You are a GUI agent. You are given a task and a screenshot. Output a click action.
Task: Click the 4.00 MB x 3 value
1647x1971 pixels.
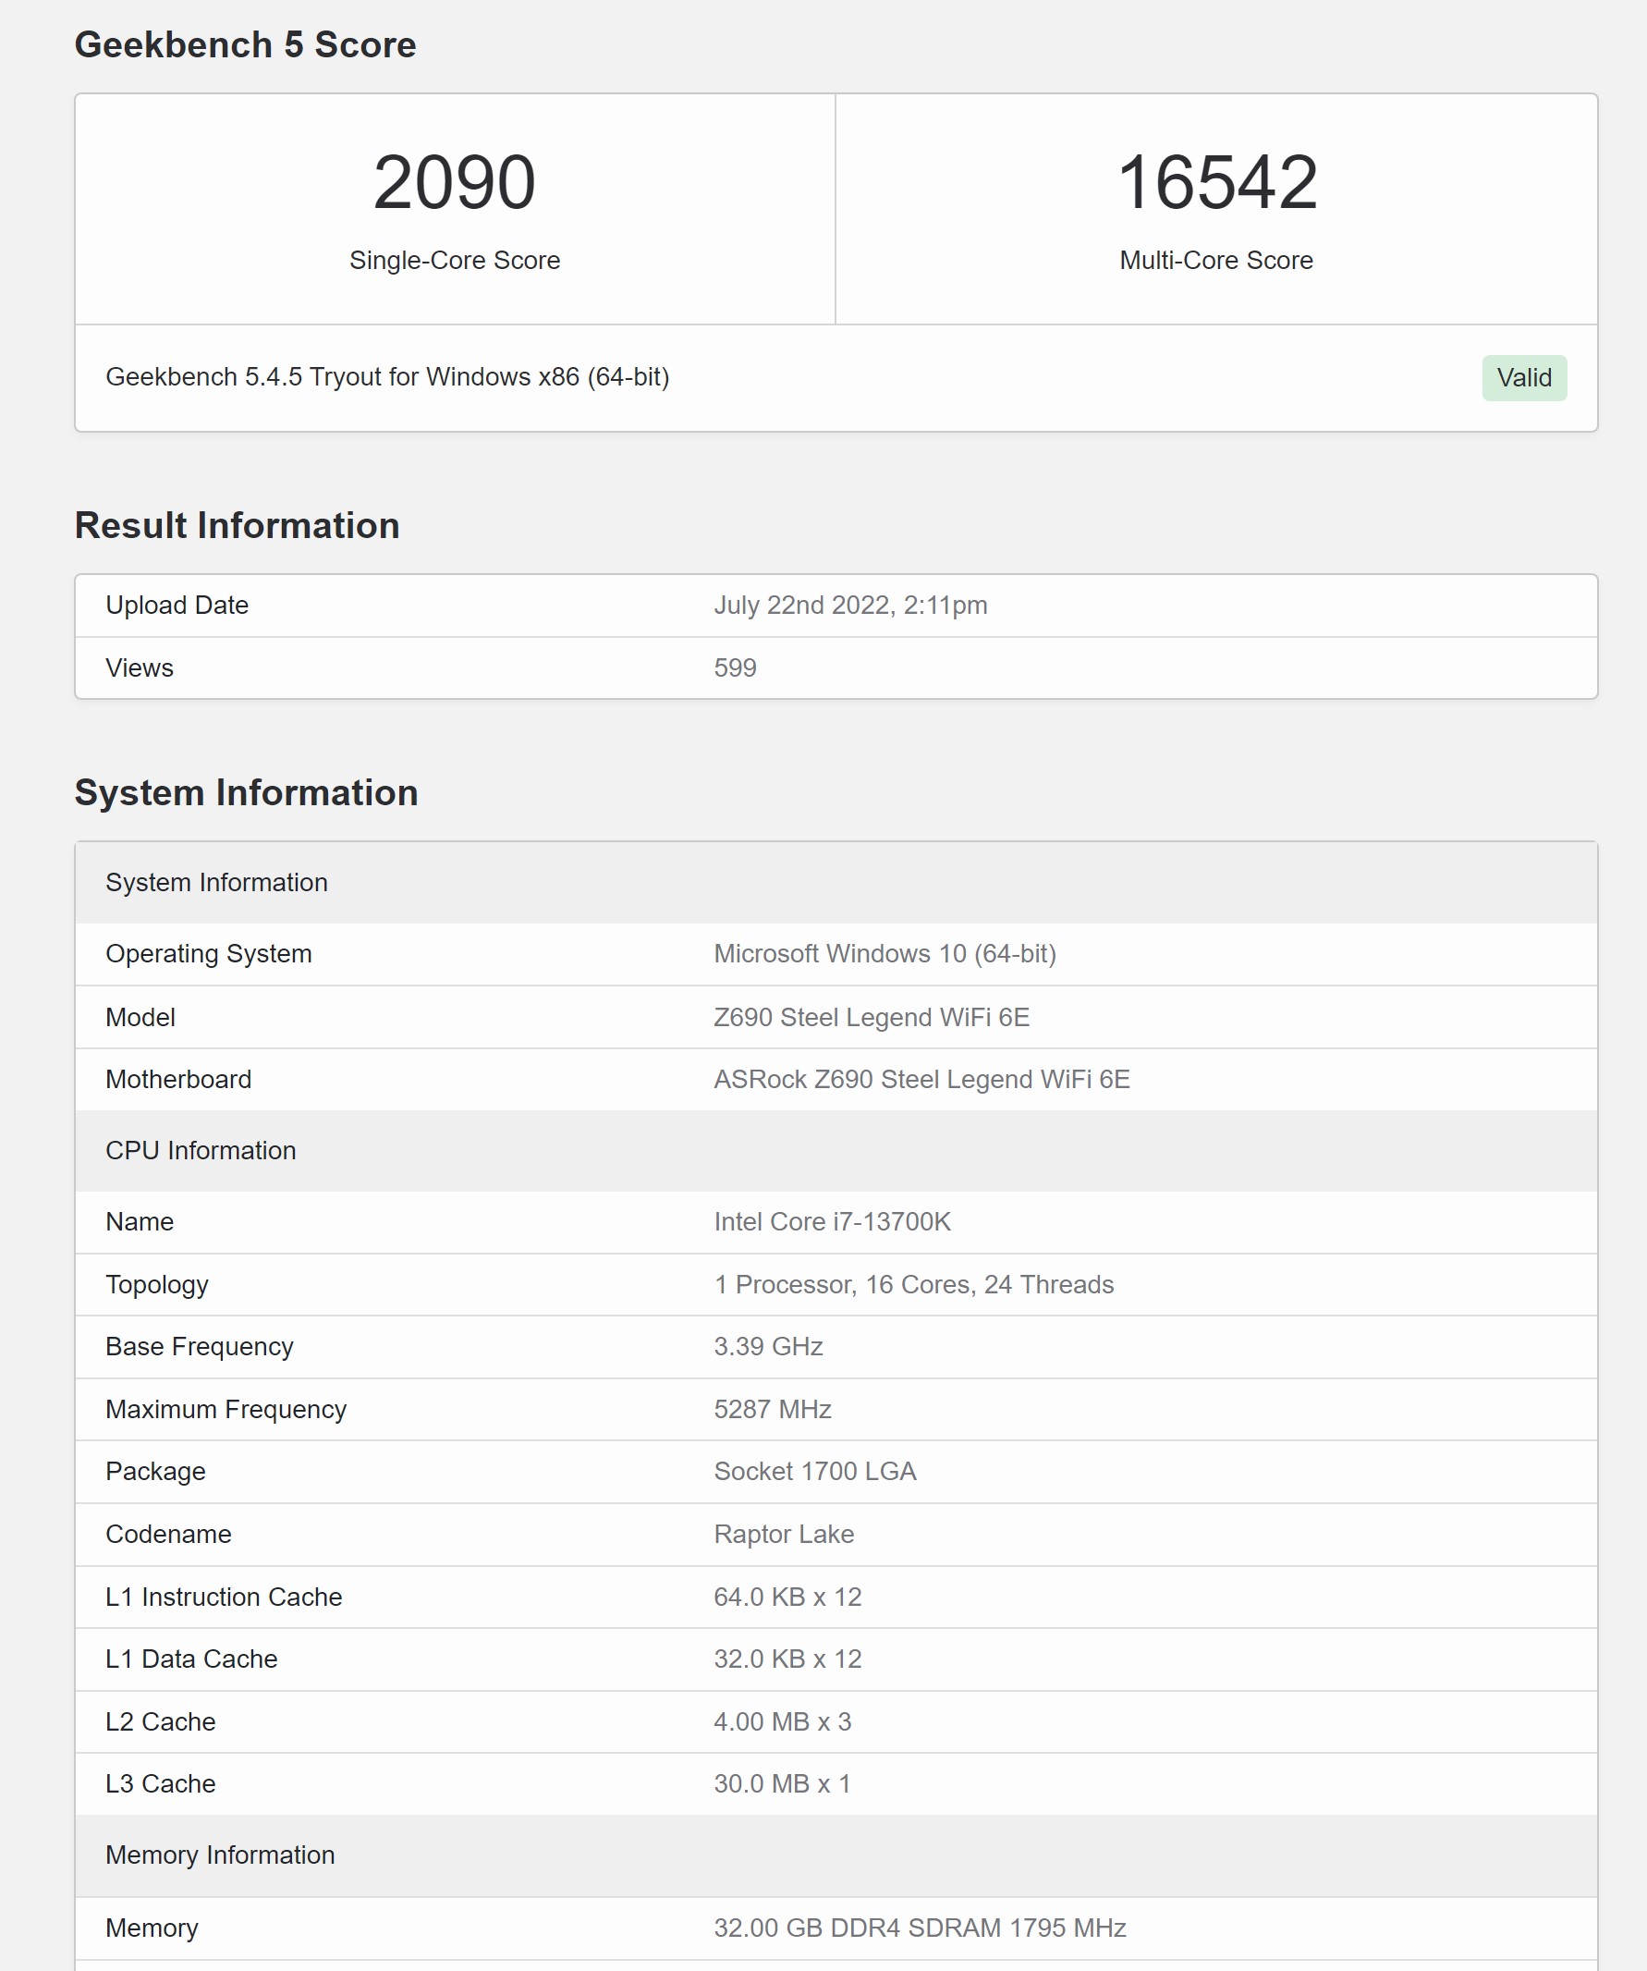pyautogui.click(x=783, y=1722)
